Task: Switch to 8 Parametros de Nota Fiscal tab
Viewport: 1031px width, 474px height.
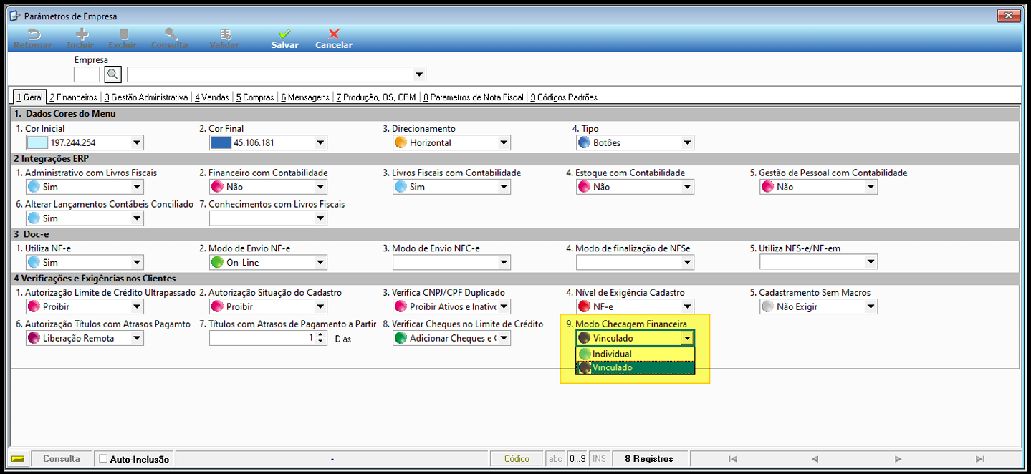Action: point(474,97)
